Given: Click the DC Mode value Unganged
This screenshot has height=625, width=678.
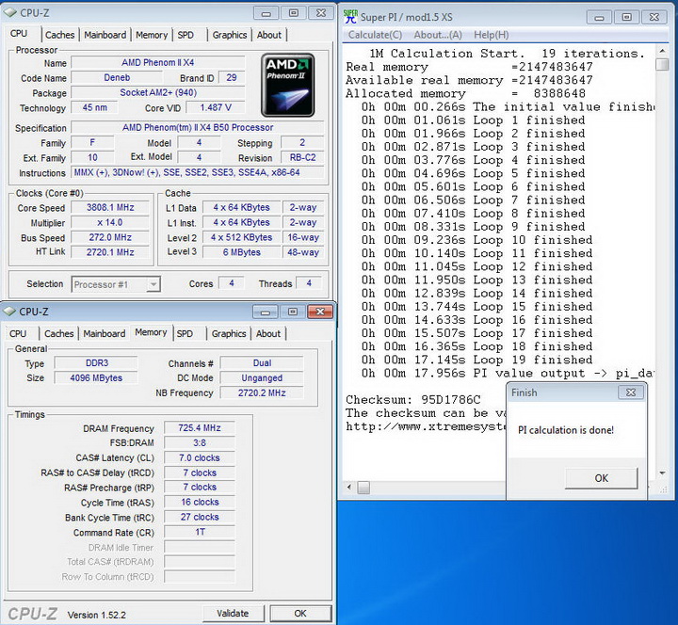Looking at the screenshot, I should [x=262, y=377].
